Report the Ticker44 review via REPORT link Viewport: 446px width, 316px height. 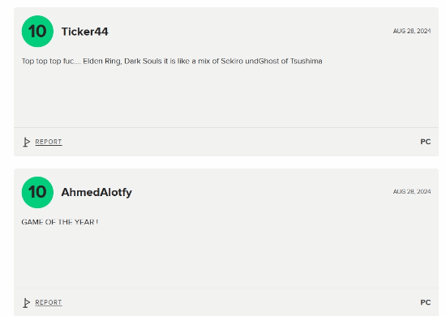[49, 142]
